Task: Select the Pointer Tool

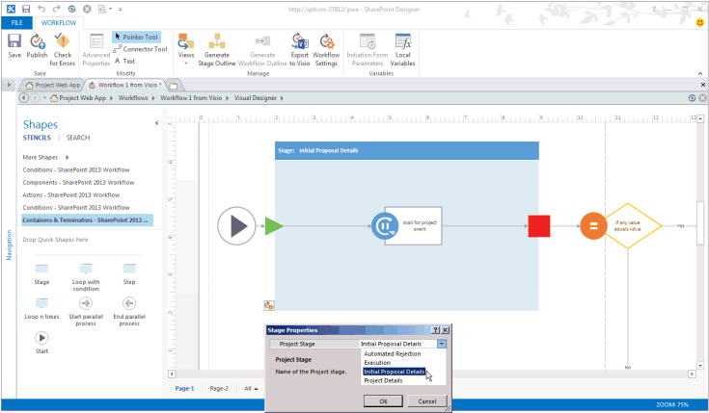Action: coord(136,37)
